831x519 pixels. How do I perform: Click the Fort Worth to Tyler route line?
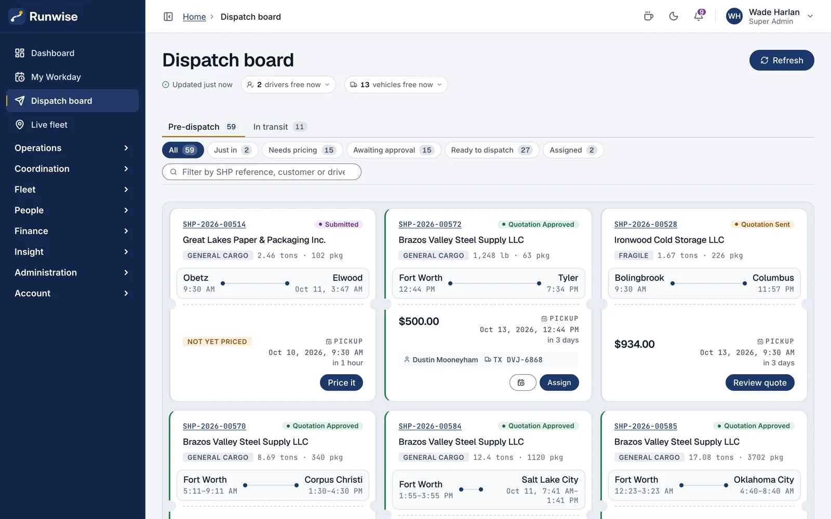(x=494, y=283)
